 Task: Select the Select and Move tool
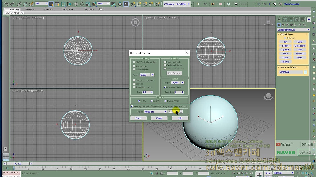point(76,4)
